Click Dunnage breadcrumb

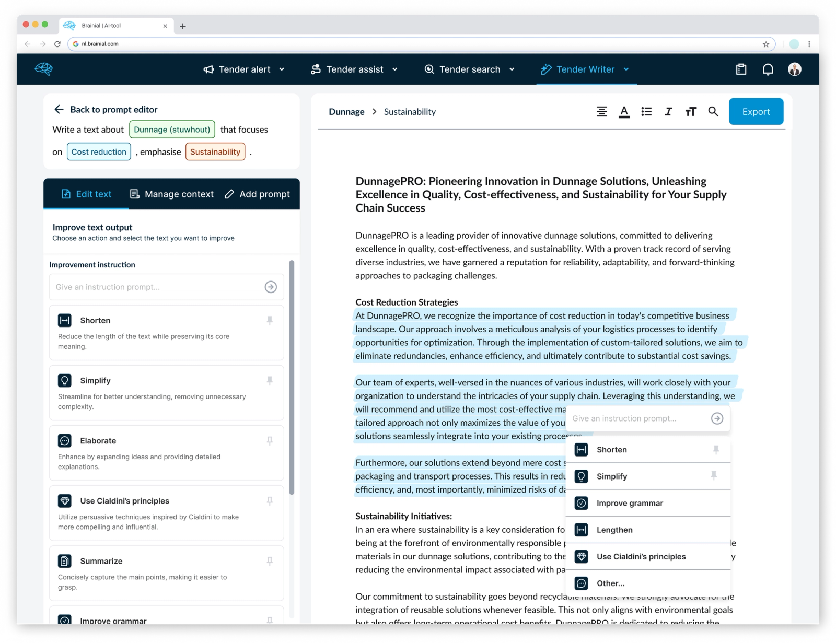(x=346, y=112)
